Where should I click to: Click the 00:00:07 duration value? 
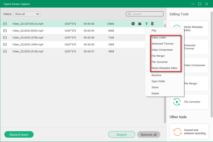coord(89,51)
